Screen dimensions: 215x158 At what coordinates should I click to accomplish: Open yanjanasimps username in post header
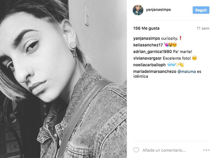coord(158,10)
